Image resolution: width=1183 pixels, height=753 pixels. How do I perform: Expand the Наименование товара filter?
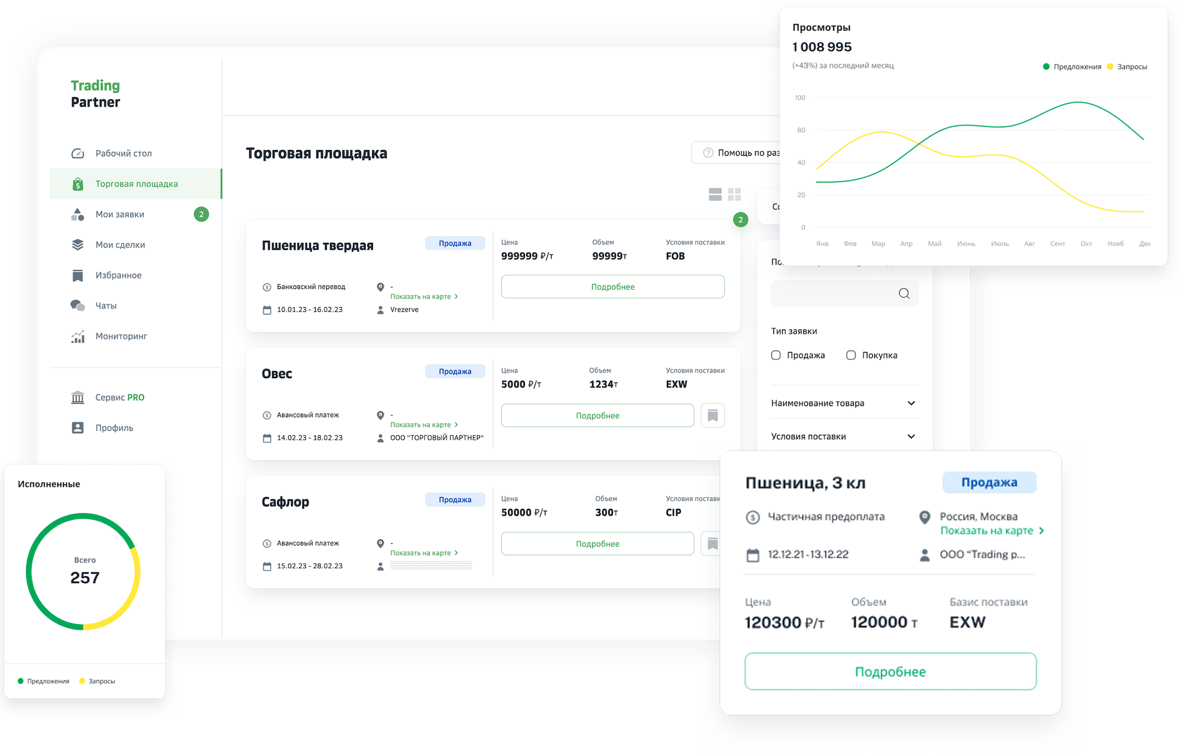tap(844, 403)
